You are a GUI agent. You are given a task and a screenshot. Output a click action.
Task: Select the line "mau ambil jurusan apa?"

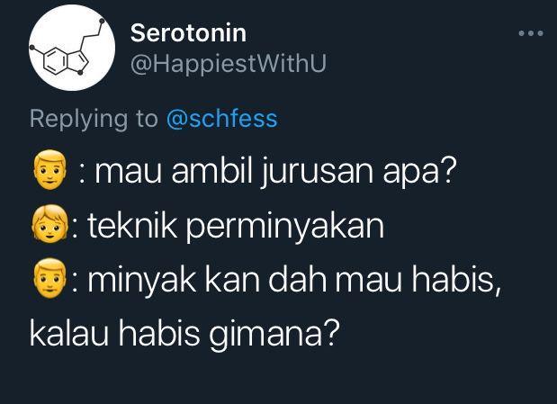tap(275, 173)
